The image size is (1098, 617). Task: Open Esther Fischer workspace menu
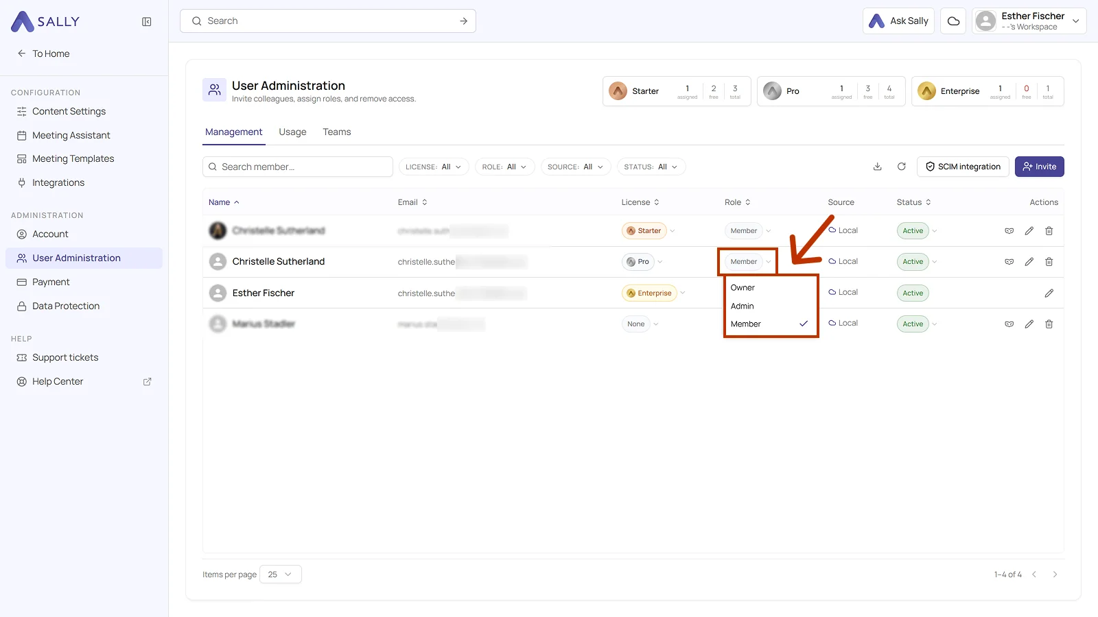point(1029,21)
